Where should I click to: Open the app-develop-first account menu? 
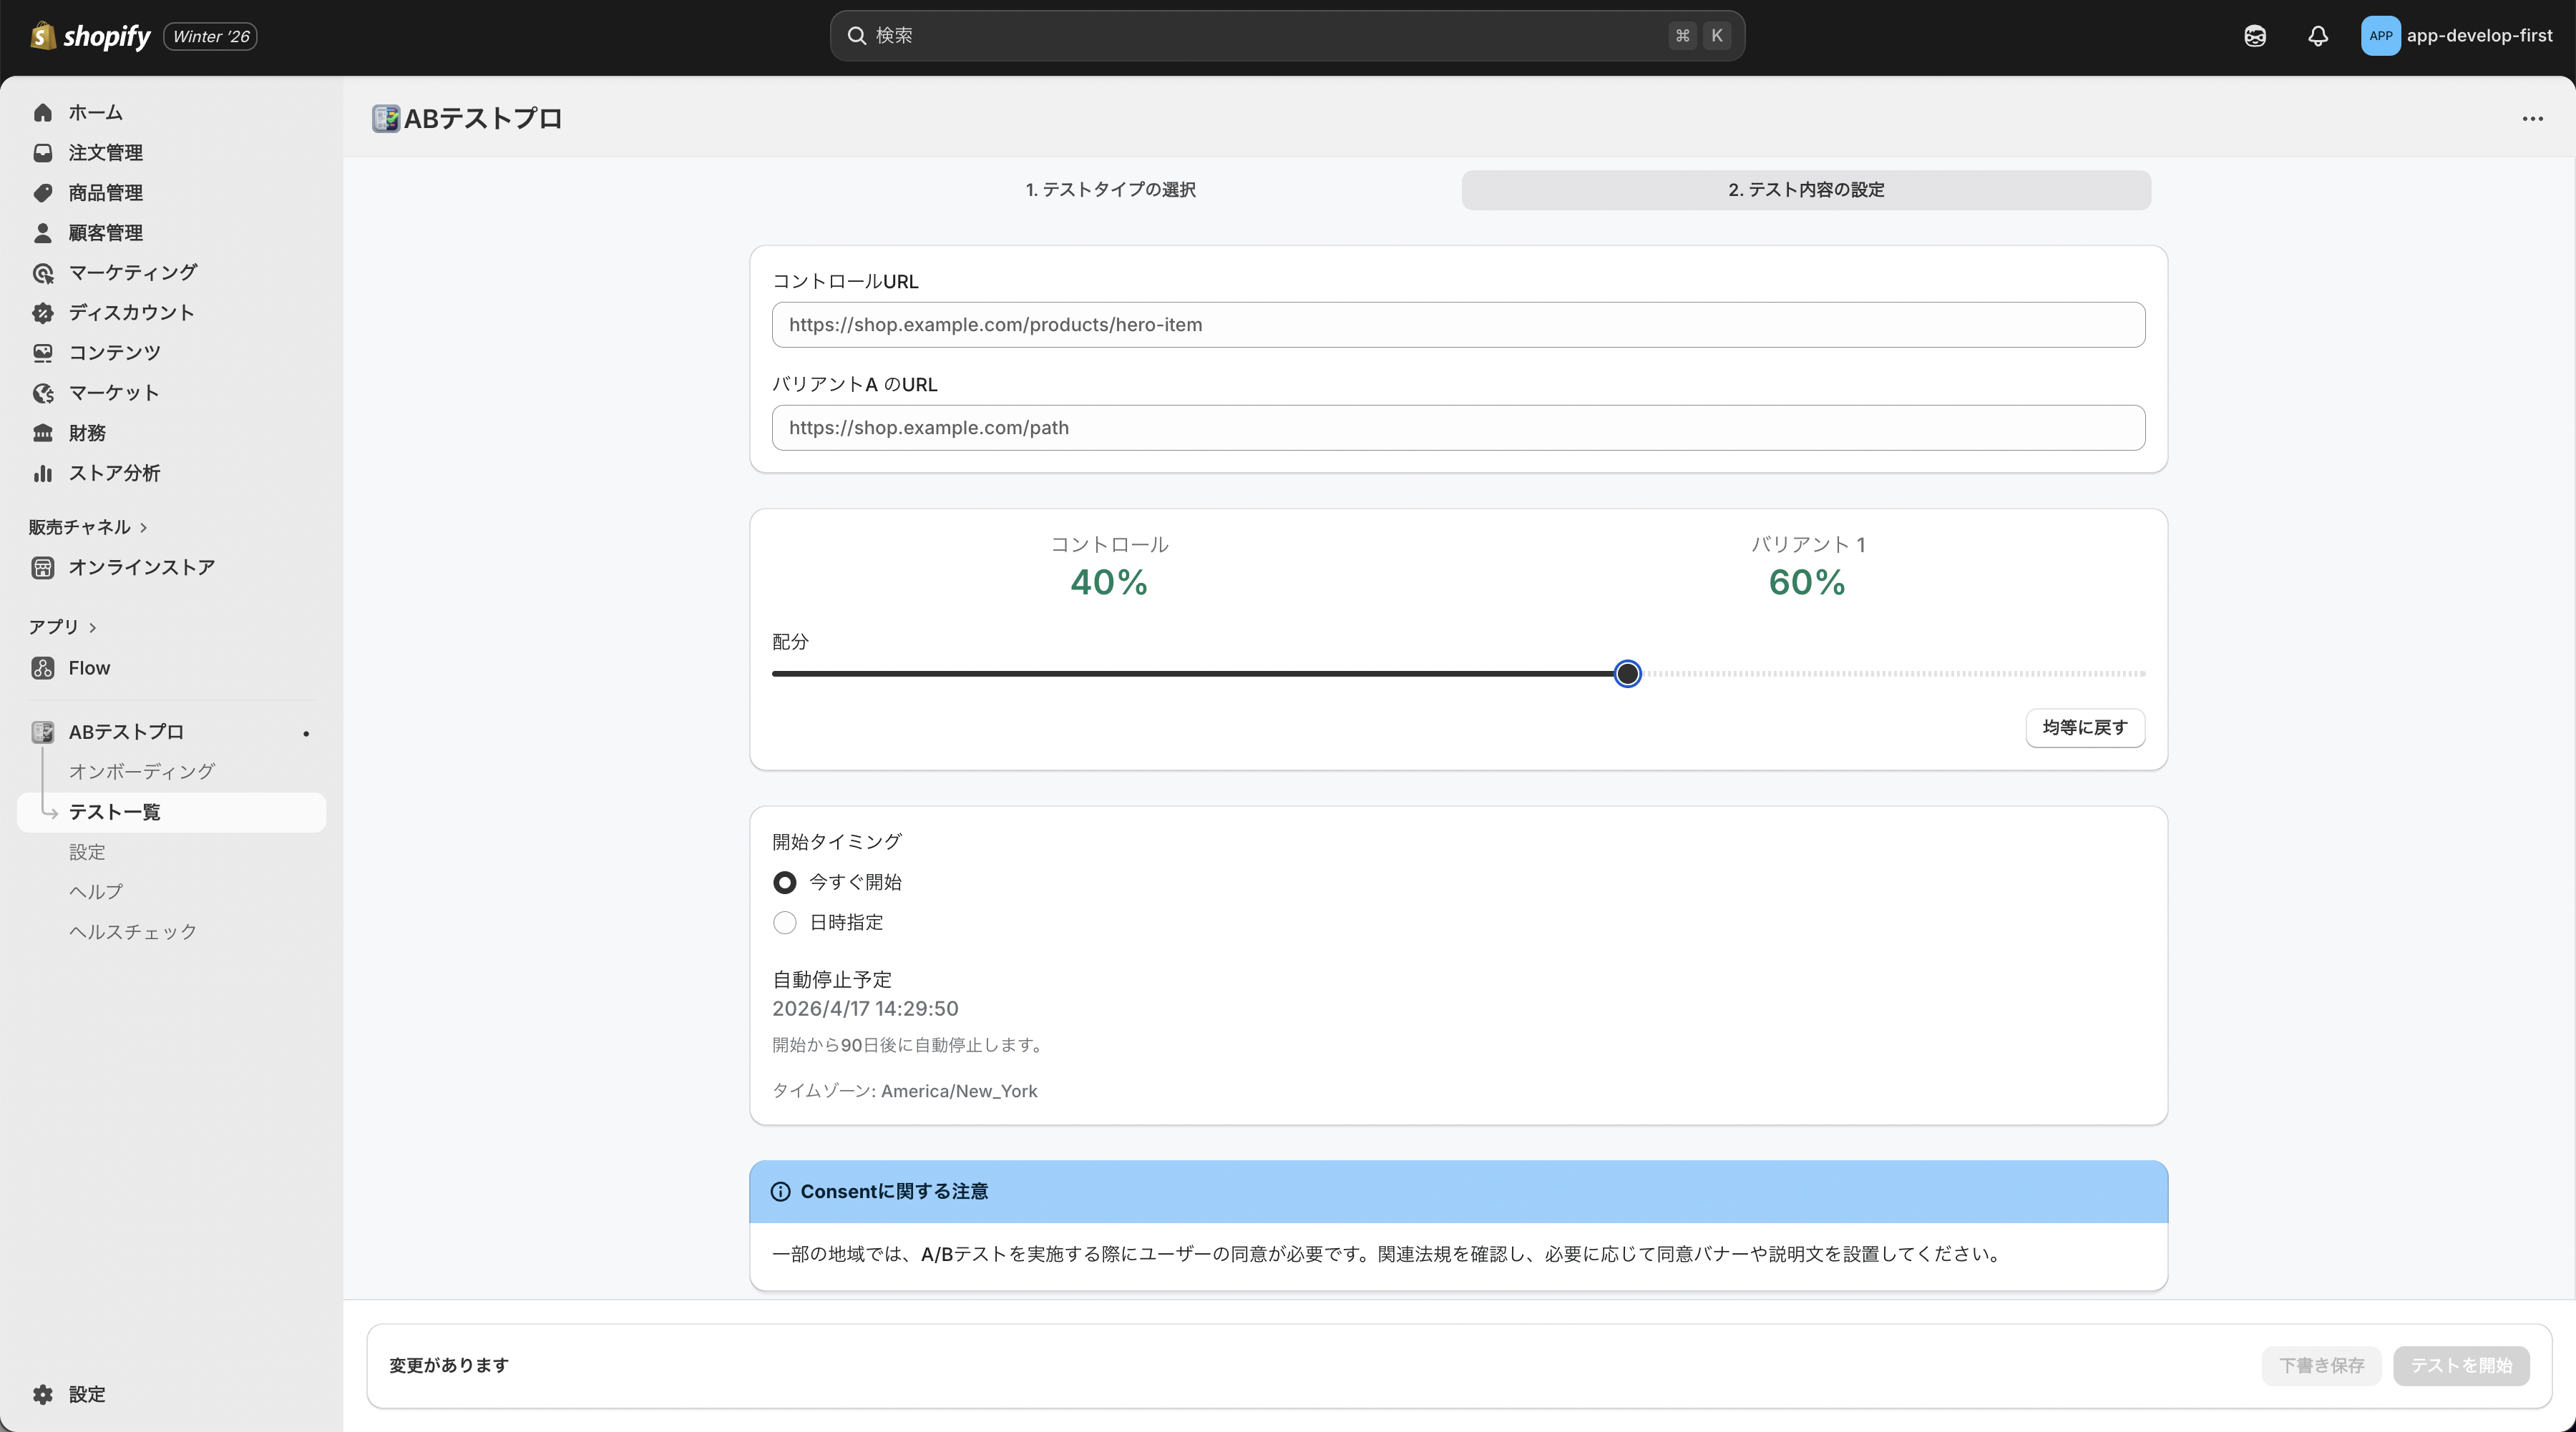tap(2456, 36)
